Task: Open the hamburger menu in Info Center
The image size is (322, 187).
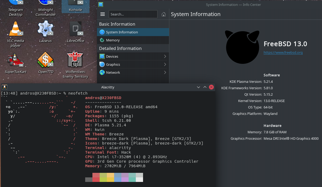Action: (102, 14)
